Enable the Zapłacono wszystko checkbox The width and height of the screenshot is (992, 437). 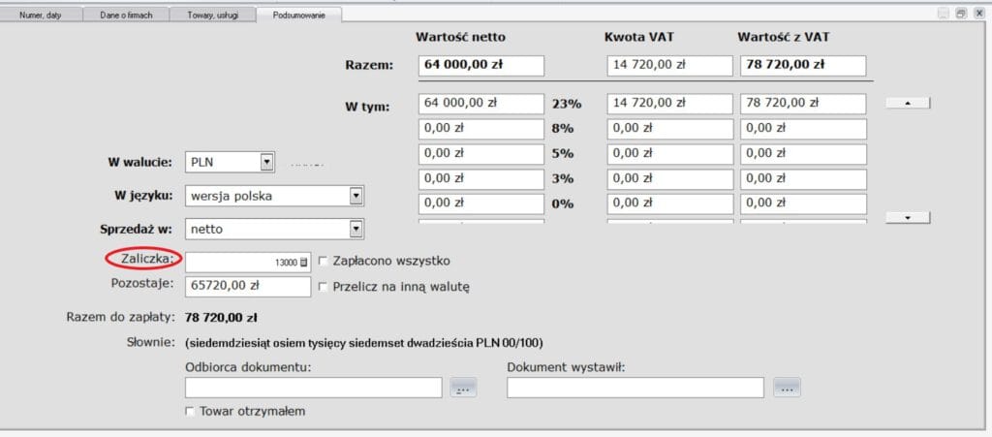click(324, 261)
